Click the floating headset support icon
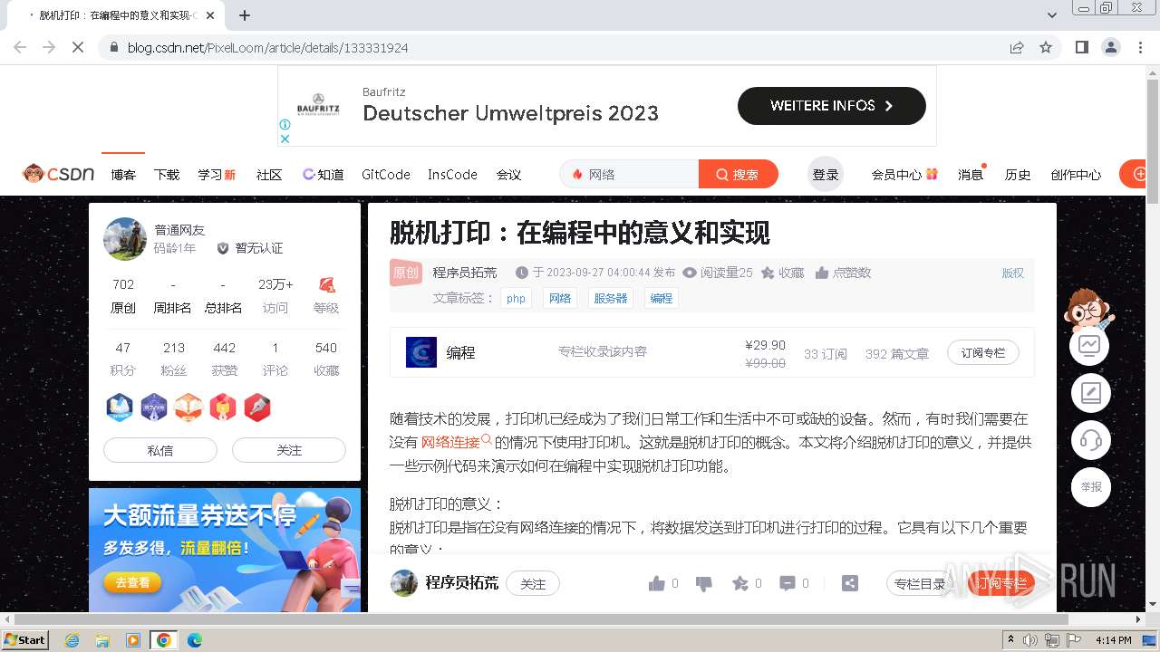This screenshot has width=1160, height=652. tap(1089, 440)
